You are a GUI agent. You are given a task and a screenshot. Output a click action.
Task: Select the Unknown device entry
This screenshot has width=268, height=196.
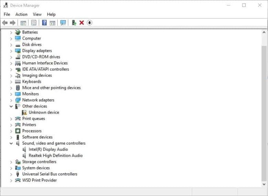(x=44, y=113)
